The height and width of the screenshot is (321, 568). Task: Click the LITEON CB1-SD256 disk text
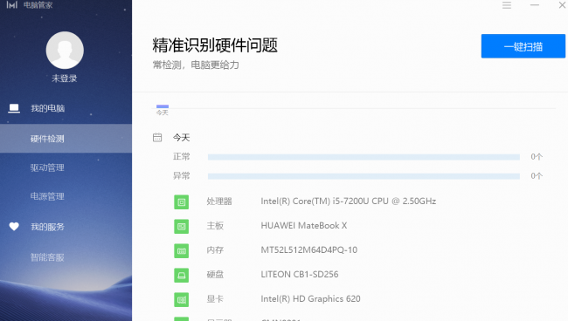point(299,275)
